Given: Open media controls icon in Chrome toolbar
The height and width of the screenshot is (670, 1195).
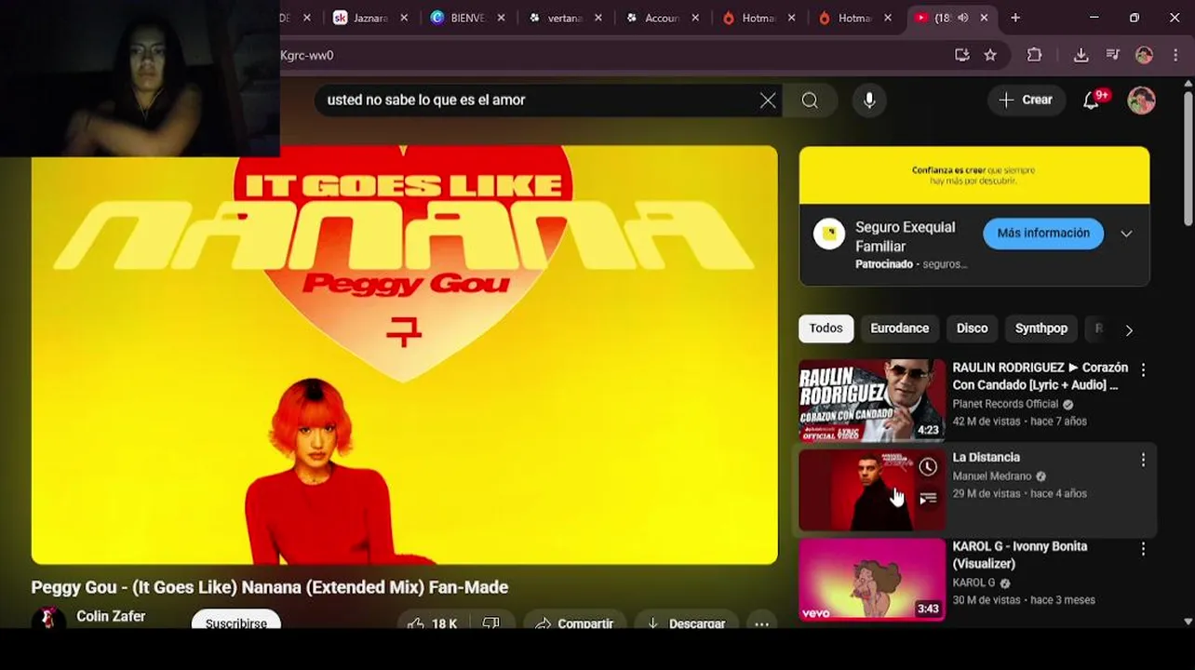Looking at the screenshot, I should pos(1112,55).
